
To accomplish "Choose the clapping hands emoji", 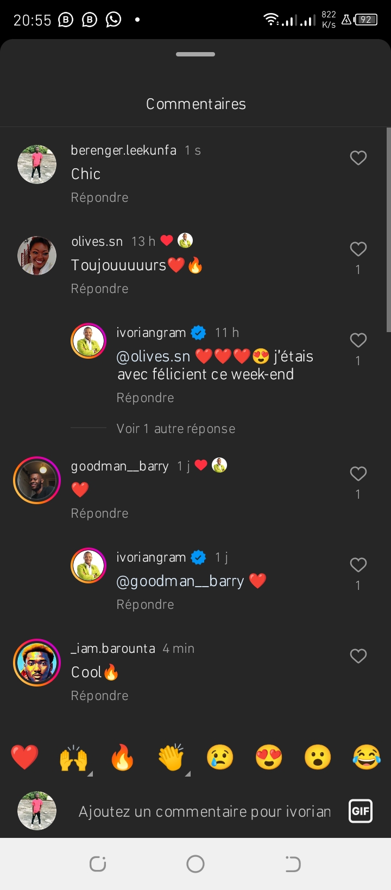I will [x=171, y=757].
